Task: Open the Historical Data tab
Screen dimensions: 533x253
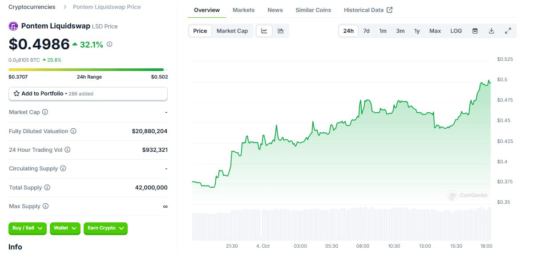Action: coord(368,10)
